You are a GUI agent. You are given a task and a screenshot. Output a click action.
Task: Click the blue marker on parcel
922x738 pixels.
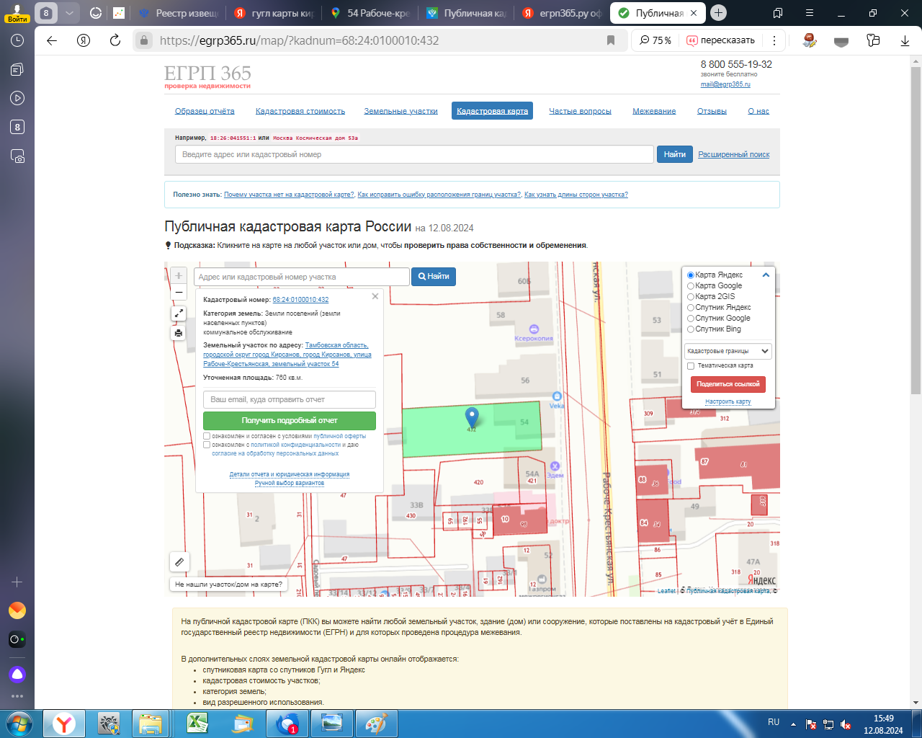pos(472,417)
